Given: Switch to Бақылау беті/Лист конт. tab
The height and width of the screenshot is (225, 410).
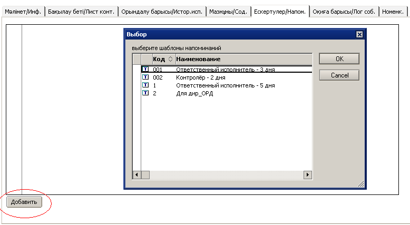Looking at the screenshot, I should click(x=81, y=12).
